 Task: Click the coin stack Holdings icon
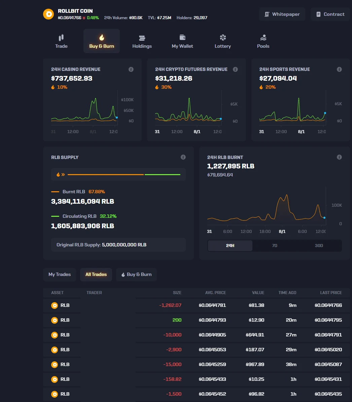(142, 38)
